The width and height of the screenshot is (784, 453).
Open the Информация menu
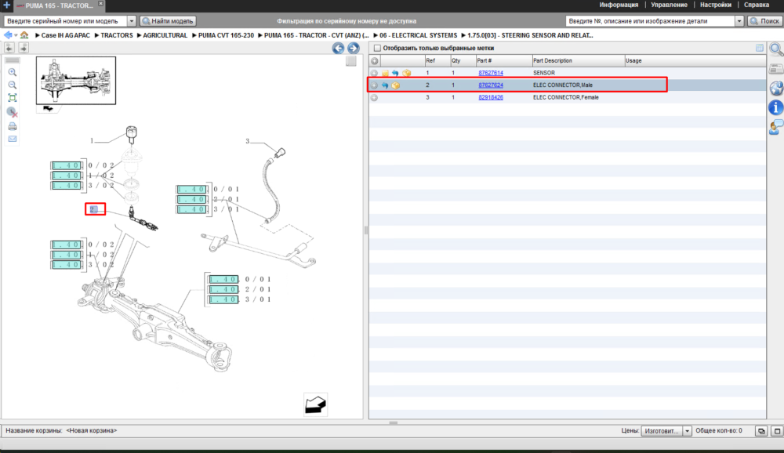(619, 5)
